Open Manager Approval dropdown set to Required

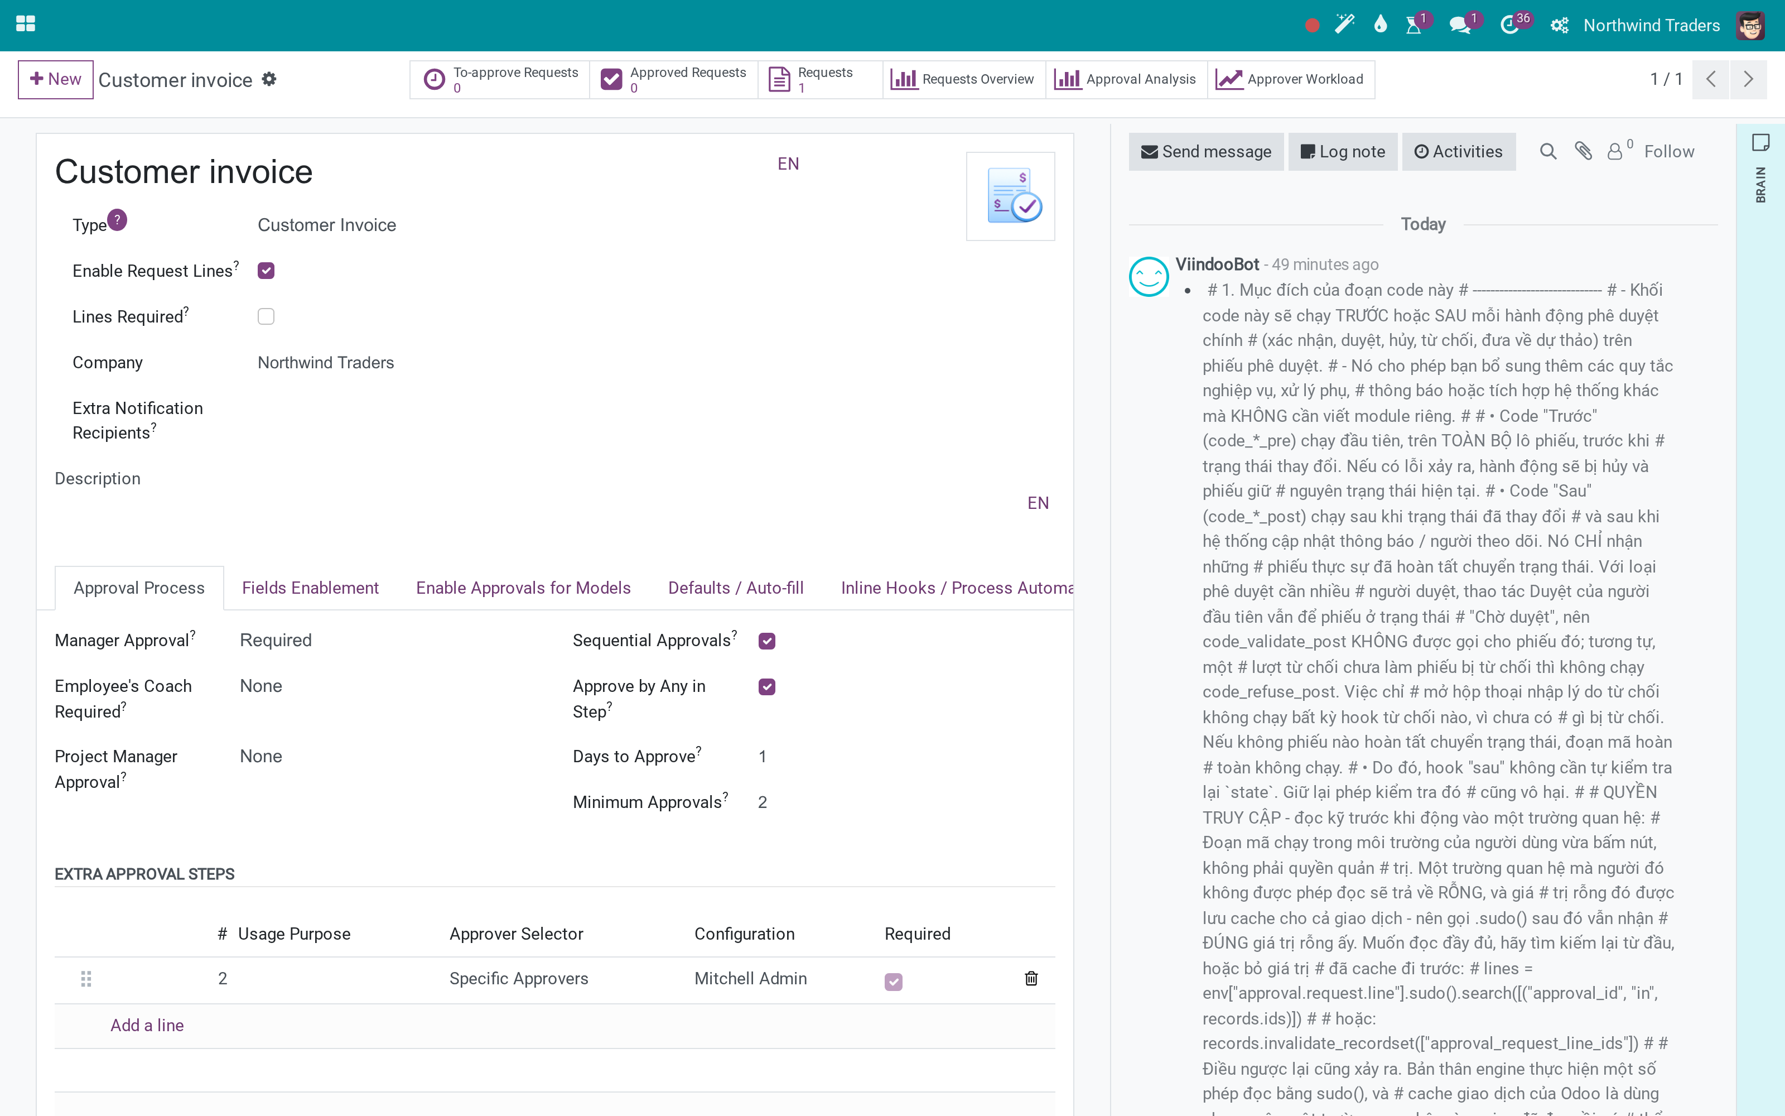pos(276,640)
